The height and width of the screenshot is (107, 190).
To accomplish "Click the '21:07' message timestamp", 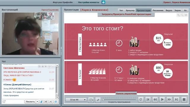I will 52,89.
